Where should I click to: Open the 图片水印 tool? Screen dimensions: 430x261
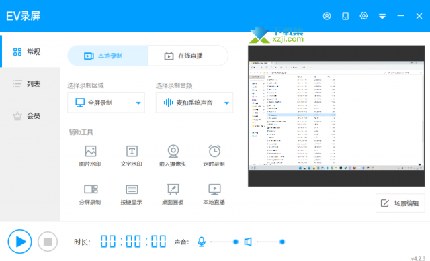coord(90,156)
